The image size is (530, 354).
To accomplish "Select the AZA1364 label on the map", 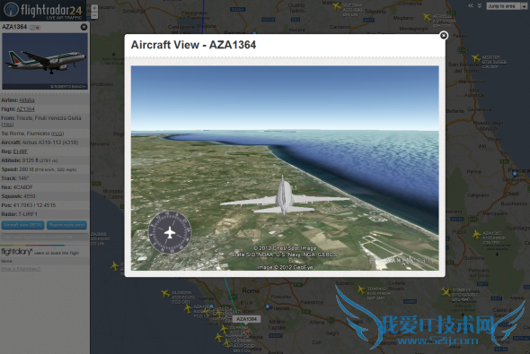I will coord(246,319).
